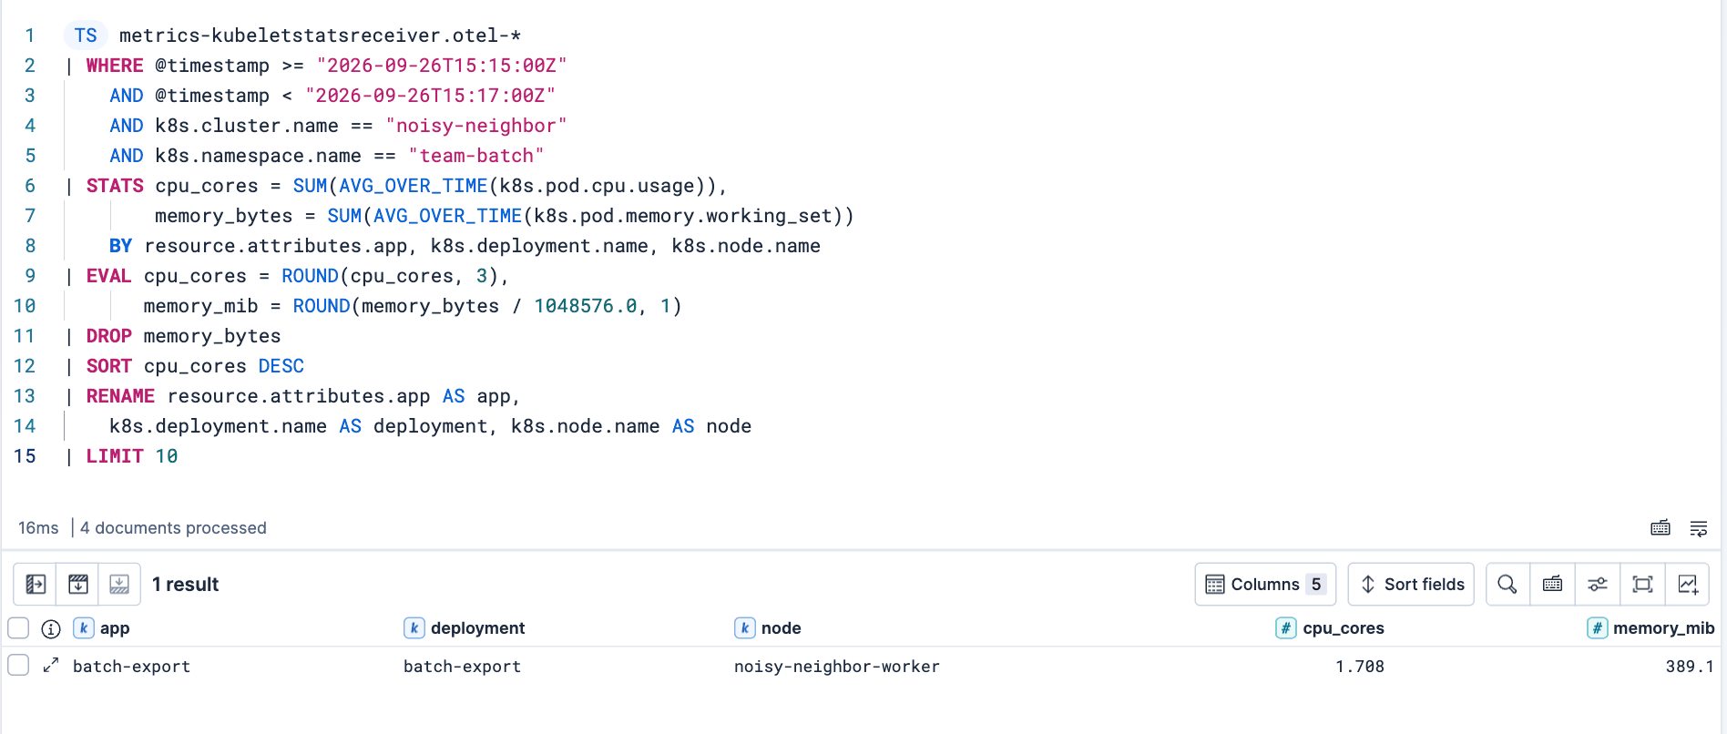Click the "team-batch" string in line 5

476,156
